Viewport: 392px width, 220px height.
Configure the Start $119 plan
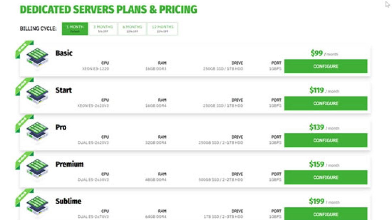[326, 103]
